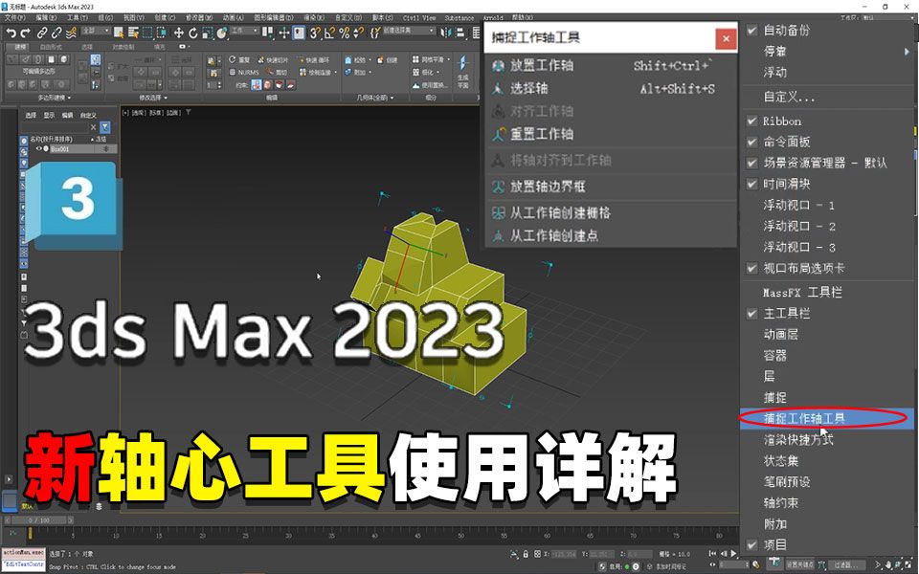The width and height of the screenshot is (919, 574).
Task: Click 放置工作轴 tool icon in popup
Action: 498,66
